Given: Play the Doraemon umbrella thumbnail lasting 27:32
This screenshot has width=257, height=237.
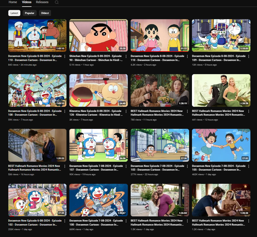Looking at the screenshot, I should [x=221, y=145].
